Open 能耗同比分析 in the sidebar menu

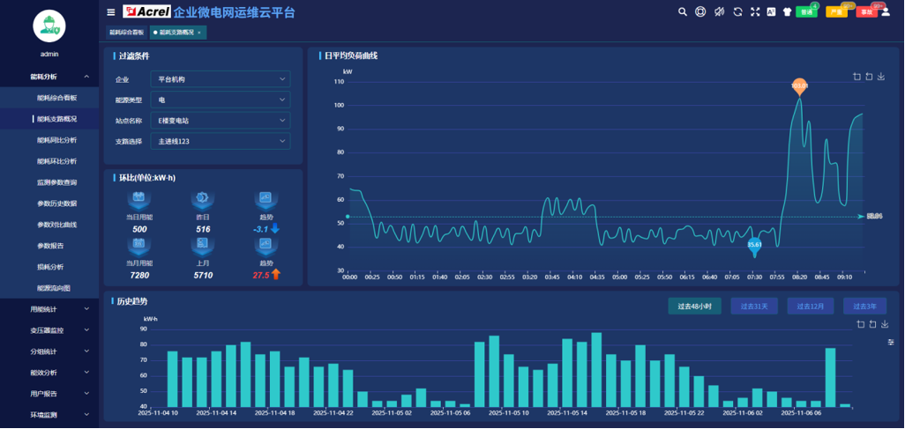click(56, 140)
